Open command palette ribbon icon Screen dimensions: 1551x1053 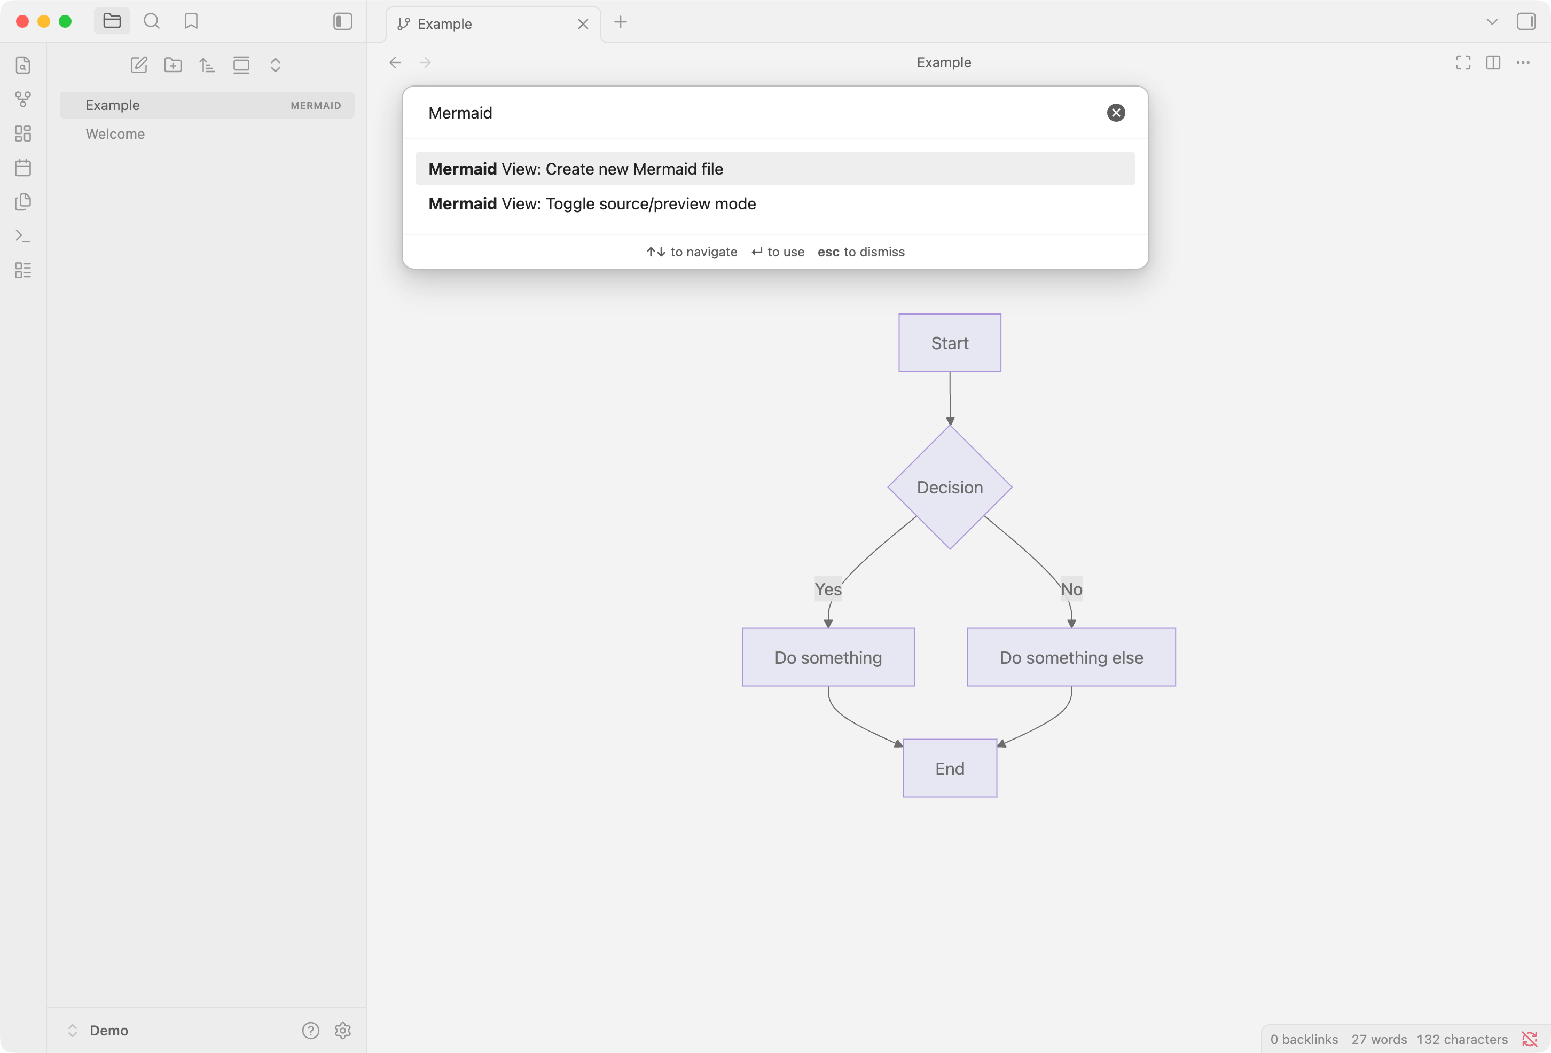pos(22,235)
